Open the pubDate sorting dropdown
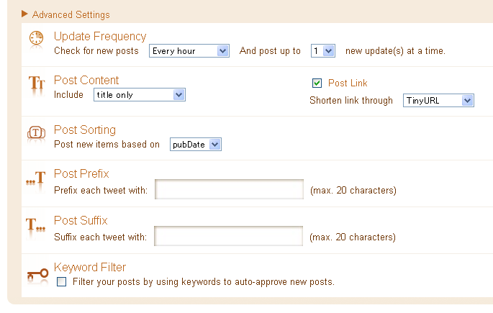The image size is (493, 313). [x=196, y=144]
